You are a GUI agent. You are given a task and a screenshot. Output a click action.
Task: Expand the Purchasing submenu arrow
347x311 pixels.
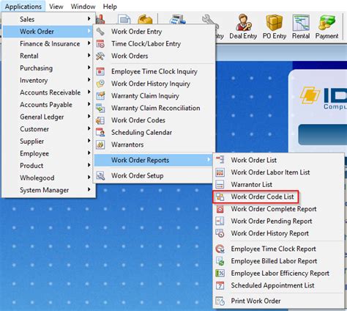[89, 67]
